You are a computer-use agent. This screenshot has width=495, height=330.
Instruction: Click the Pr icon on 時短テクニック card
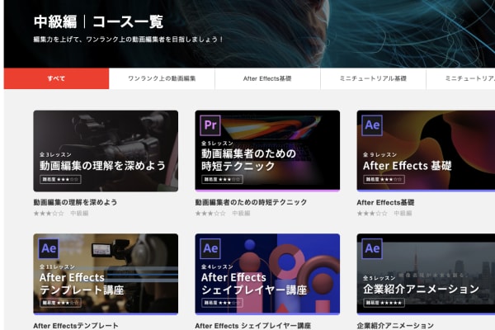(x=210, y=125)
